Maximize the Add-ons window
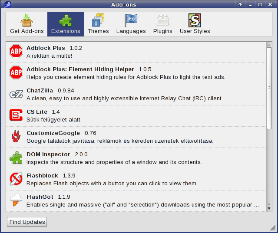The width and height of the screenshot is (278, 233). coord(260,4)
